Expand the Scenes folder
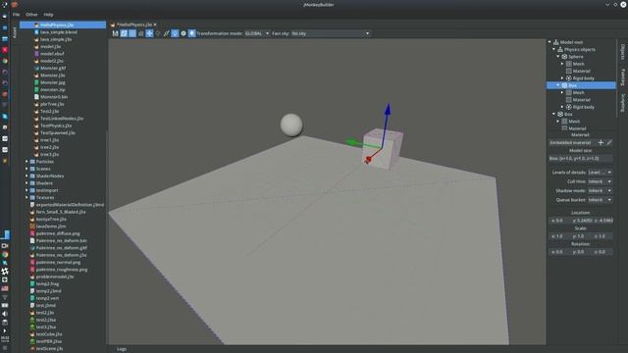This screenshot has width=628, height=353. 26,169
